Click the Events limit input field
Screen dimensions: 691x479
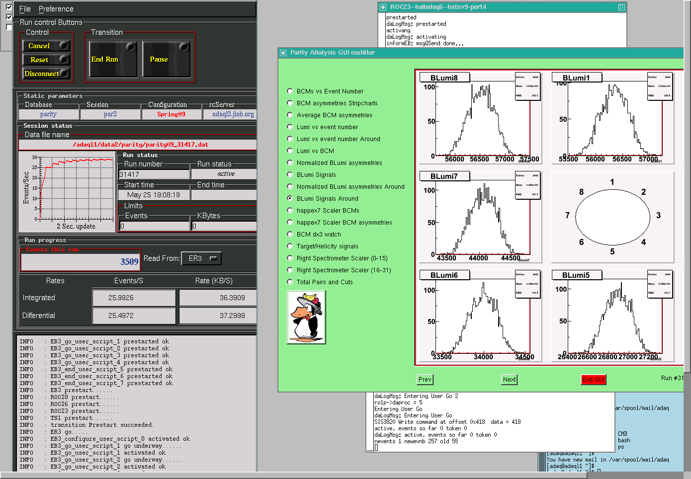coord(154,226)
